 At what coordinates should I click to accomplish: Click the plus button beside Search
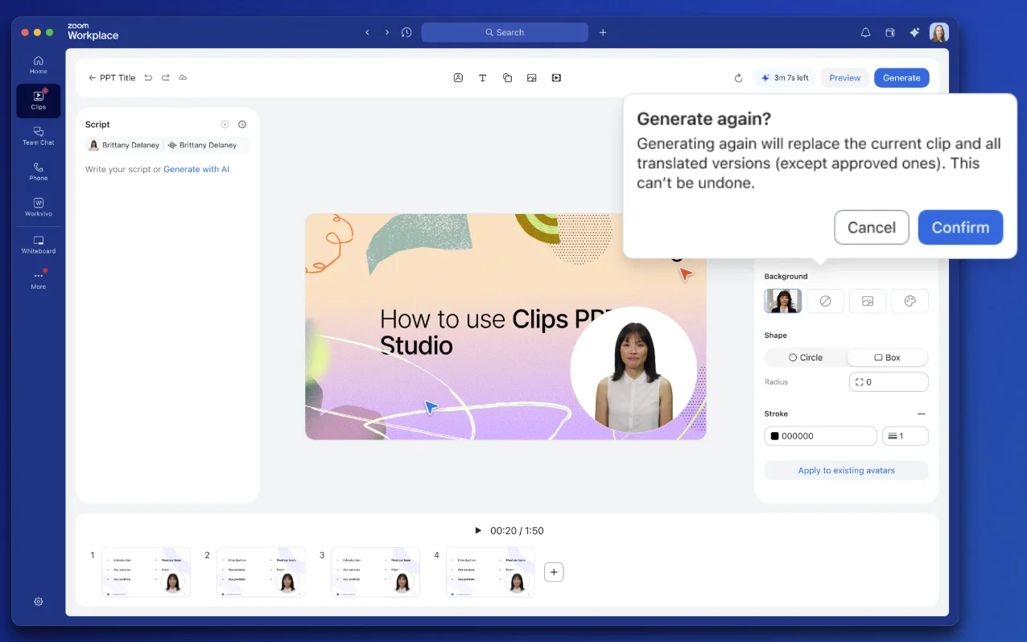pyautogui.click(x=603, y=32)
